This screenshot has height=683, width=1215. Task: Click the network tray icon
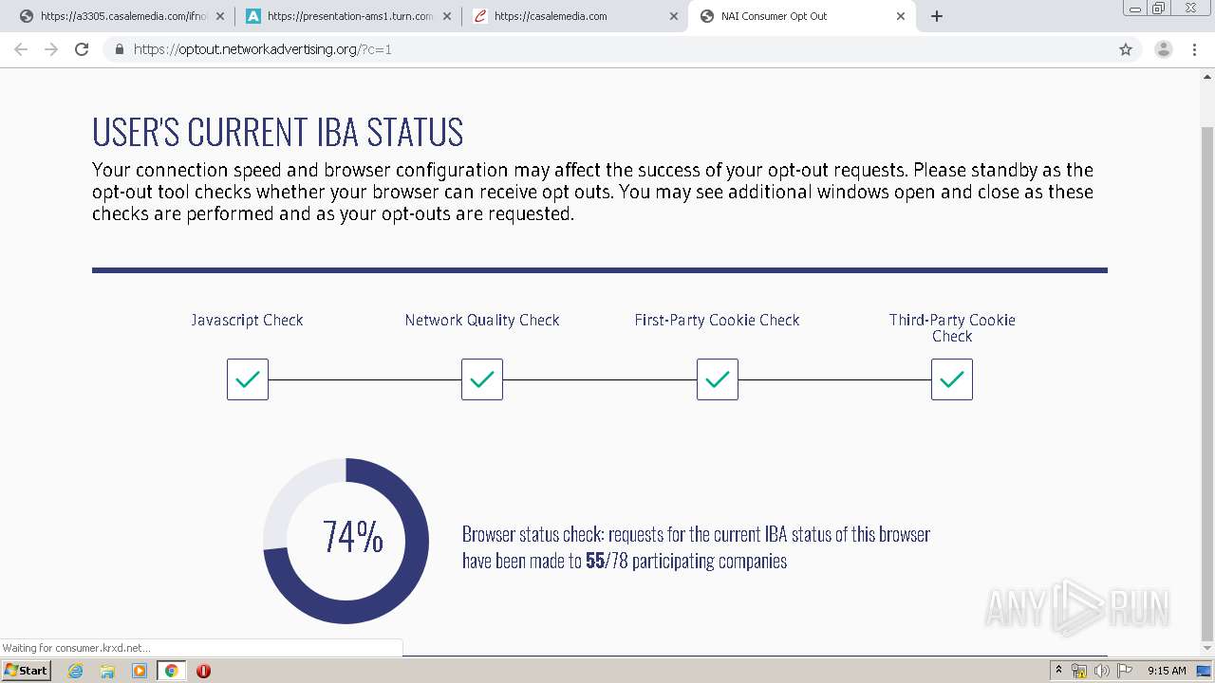pos(1079,671)
